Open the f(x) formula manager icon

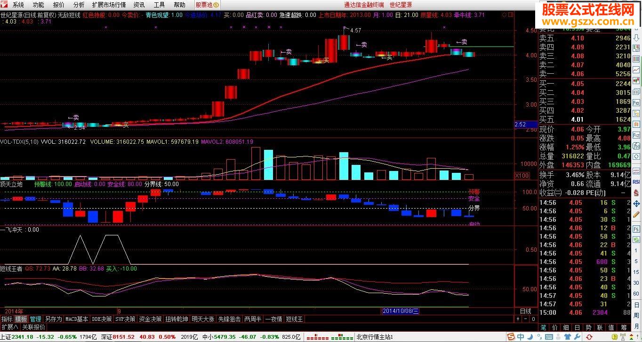[636, 146]
